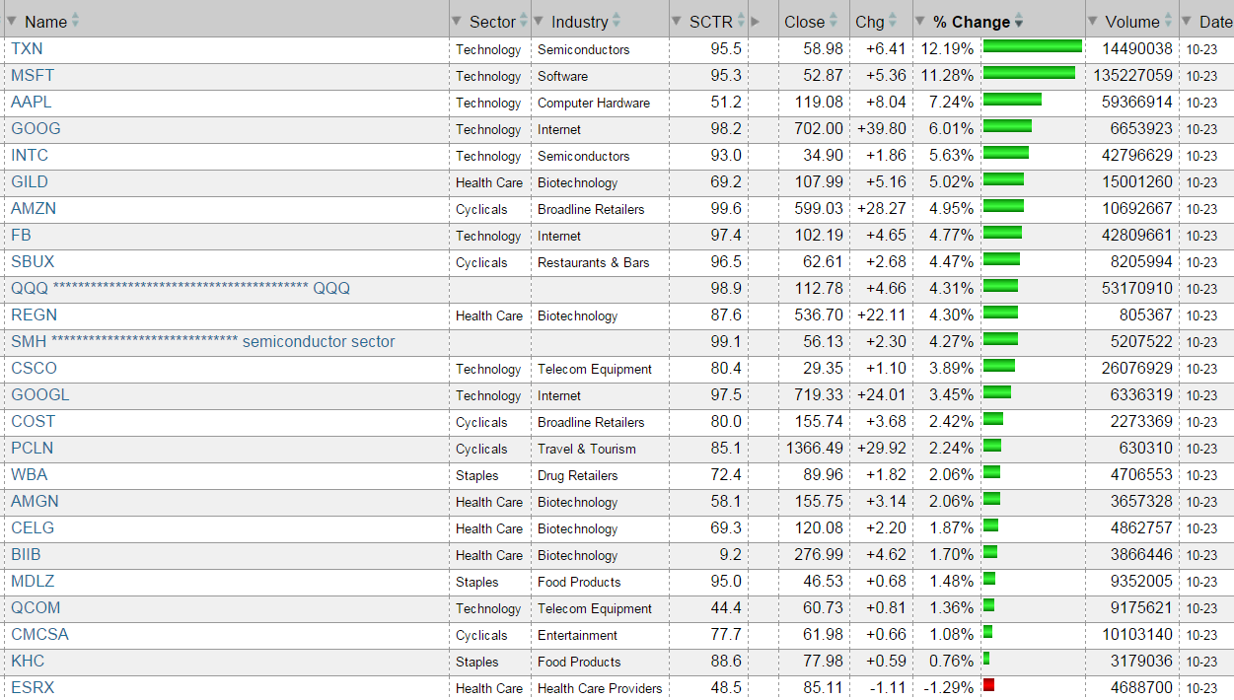This screenshot has height=700, width=1234.
Task: Open the SMH semiconductor sector link
Action: [x=203, y=341]
